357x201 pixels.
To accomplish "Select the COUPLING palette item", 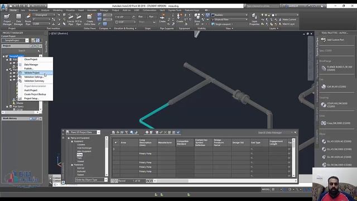I will click(334, 105).
